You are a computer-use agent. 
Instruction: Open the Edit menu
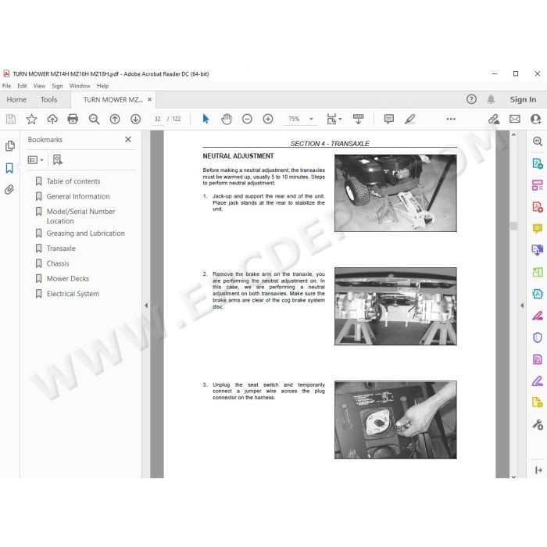click(x=22, y=86)
